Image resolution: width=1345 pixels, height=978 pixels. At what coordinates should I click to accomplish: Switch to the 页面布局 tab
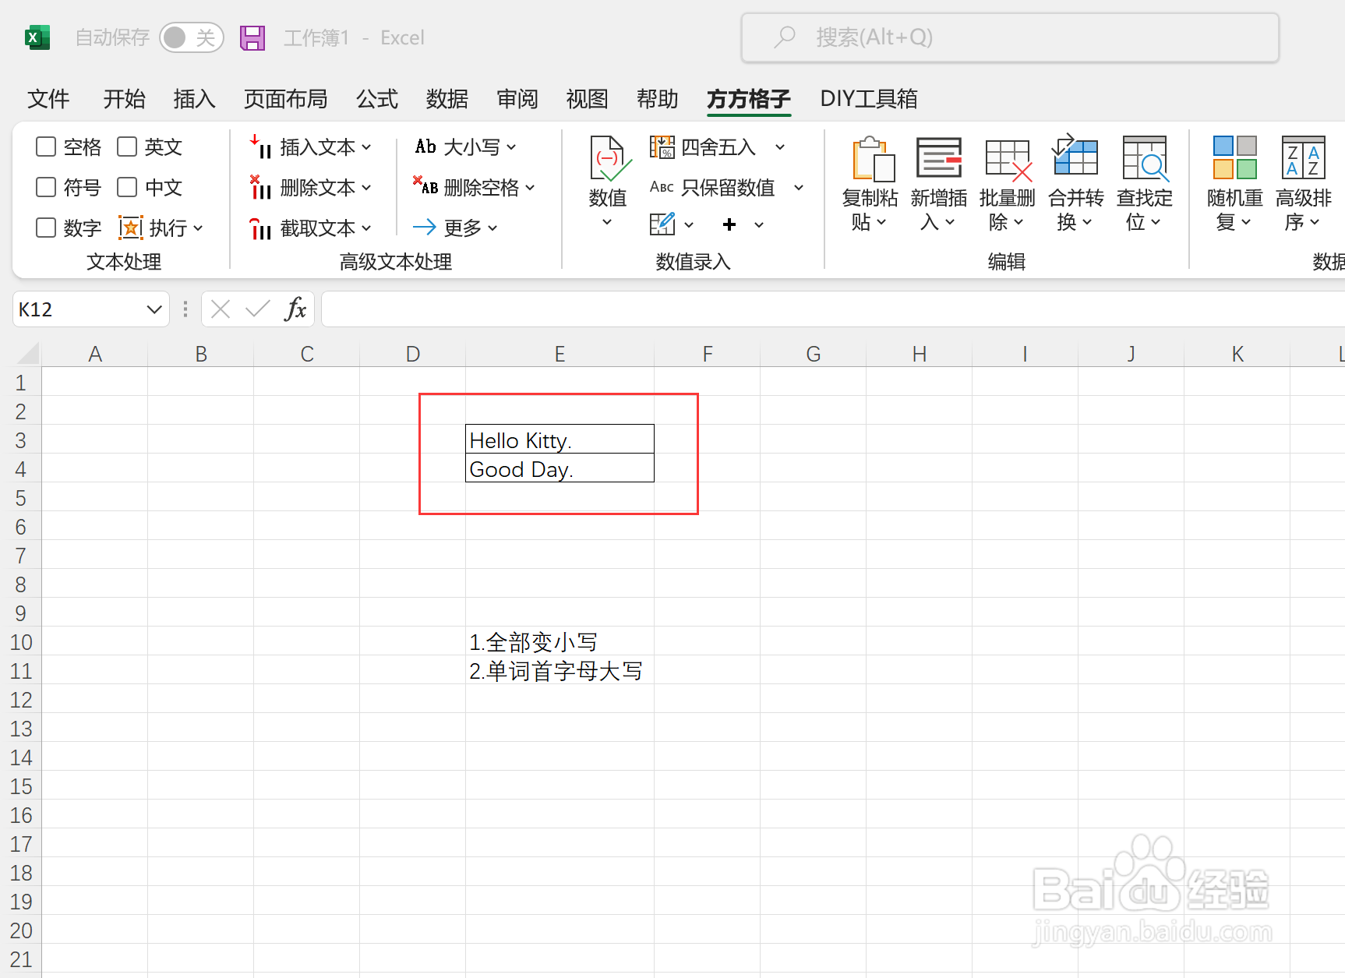(x=286, y=99)
